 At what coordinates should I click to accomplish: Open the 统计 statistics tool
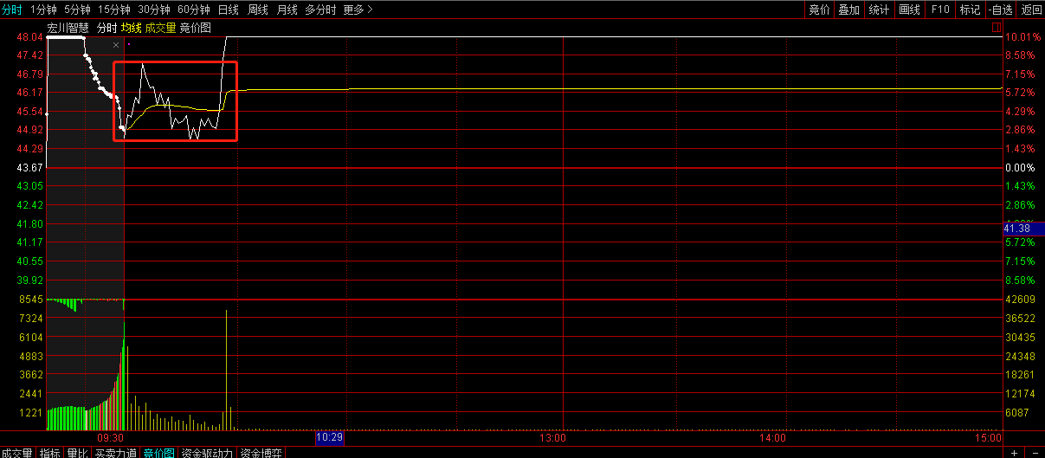coord(879,10)
